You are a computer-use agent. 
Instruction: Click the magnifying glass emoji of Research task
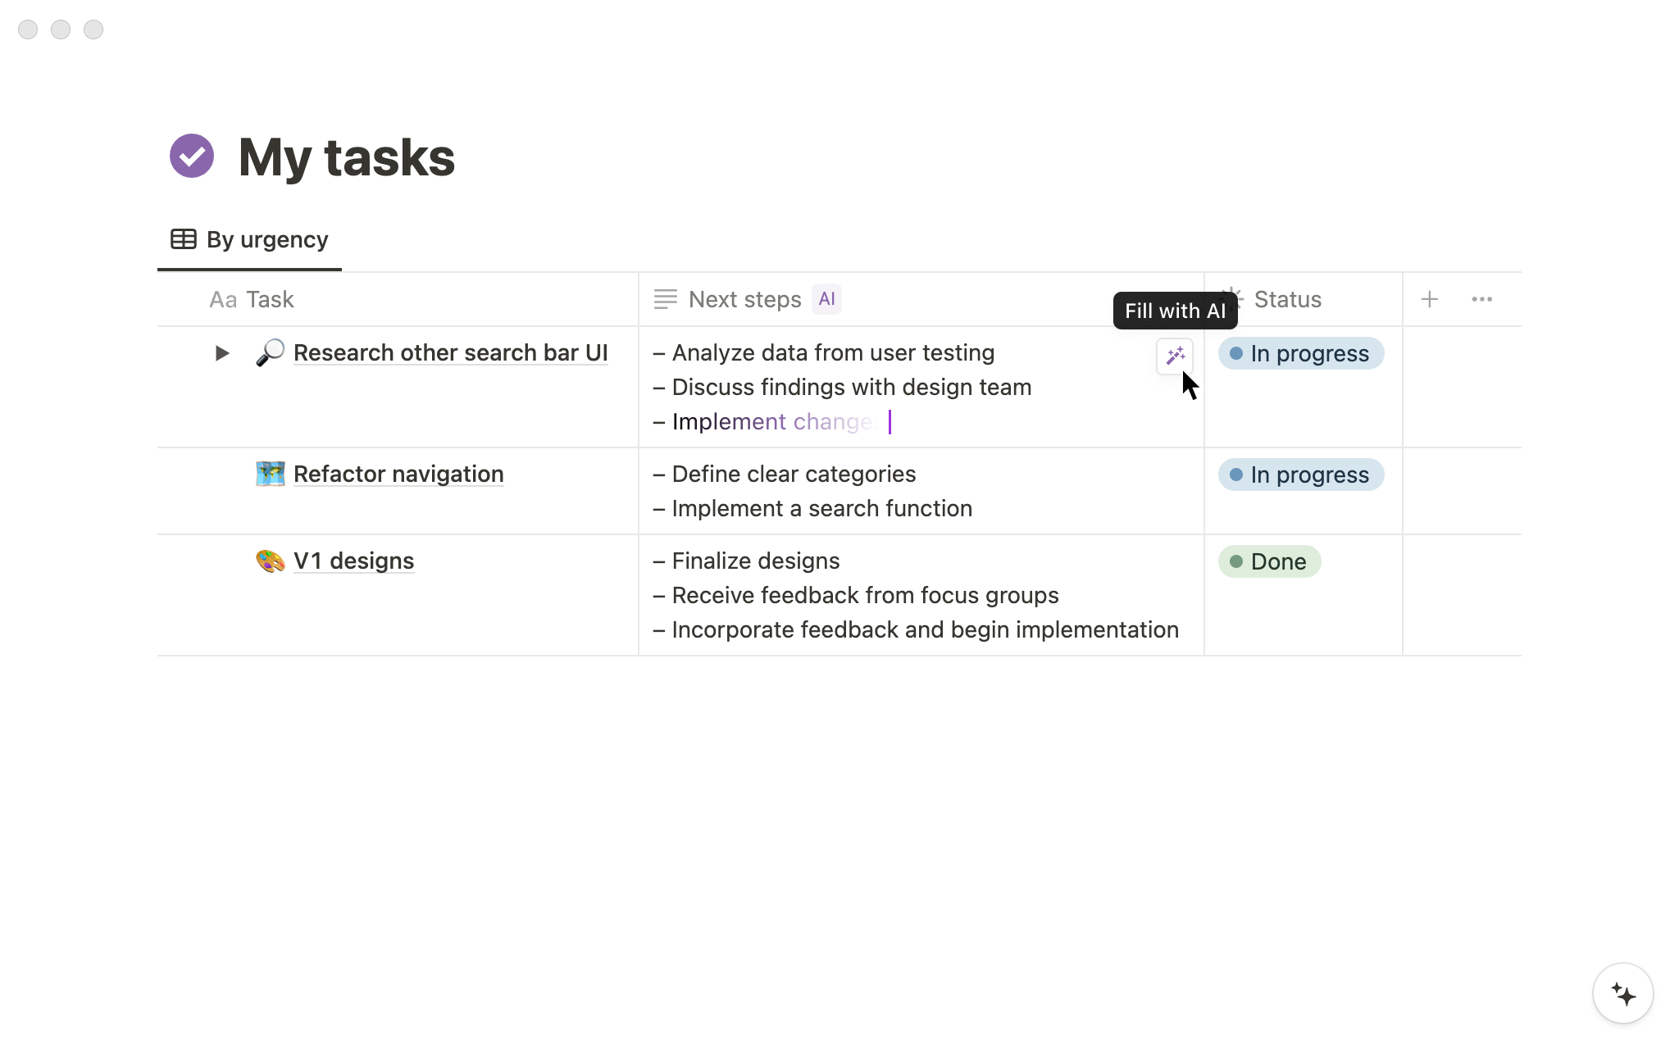point(270,352)
